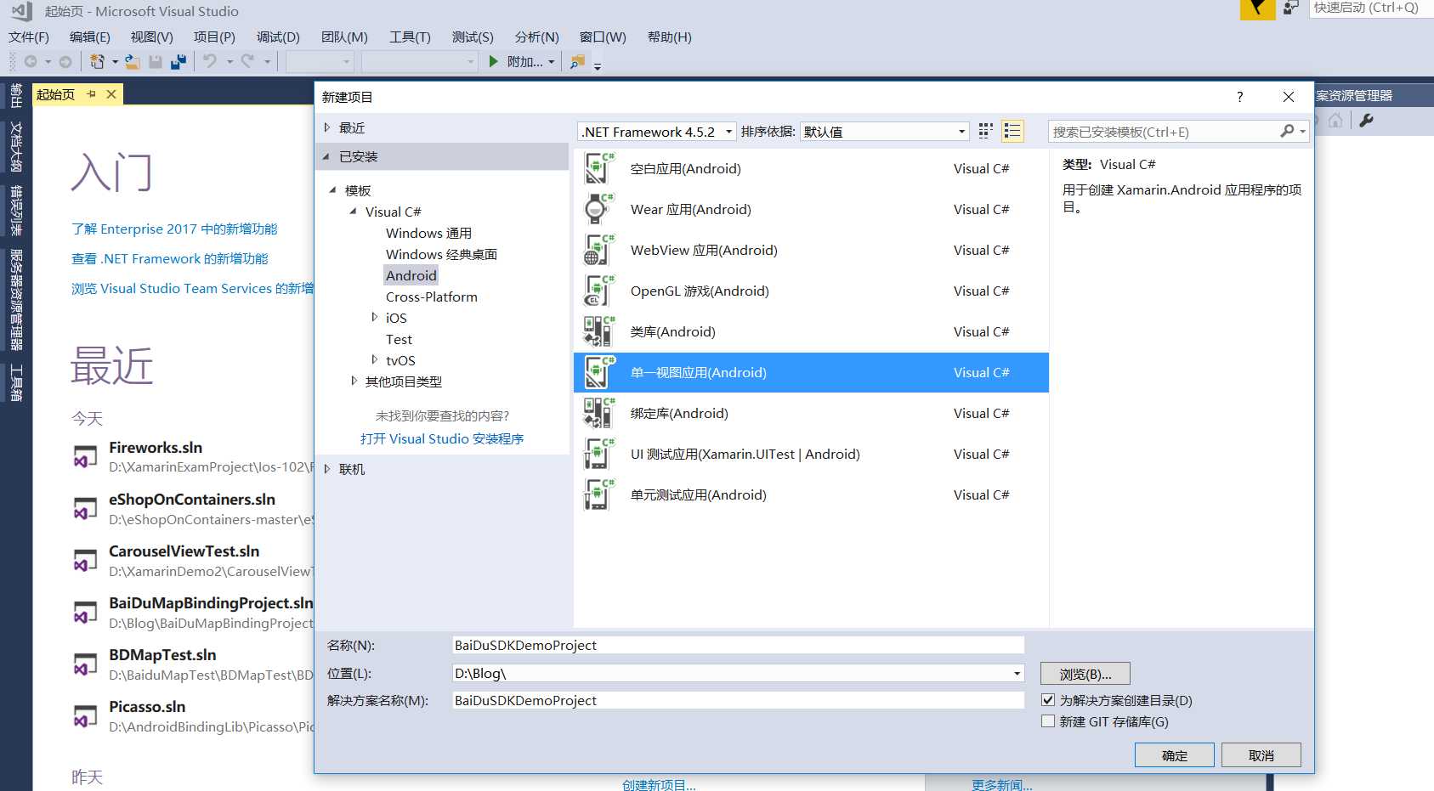Image resolution: width=1434 pixels, height=791 pixels.
Task: Click the Solution Explorer wrench properties icon
Action: [x=1366, y=121]
